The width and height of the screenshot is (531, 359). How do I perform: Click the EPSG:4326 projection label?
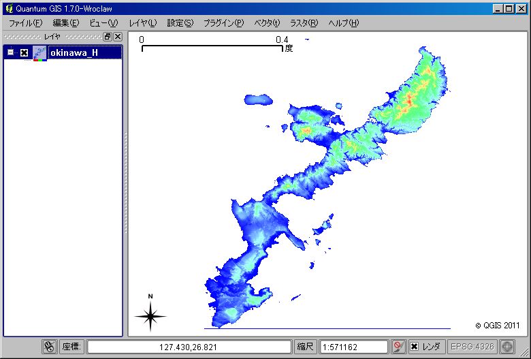pos(472,347)
